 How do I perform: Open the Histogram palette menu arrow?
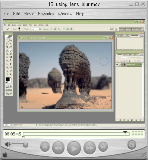pos(143,35)
